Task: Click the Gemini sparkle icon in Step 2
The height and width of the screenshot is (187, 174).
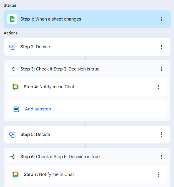Action: 12,47
